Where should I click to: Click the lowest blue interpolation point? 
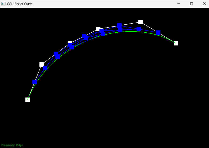pyautogui.click(x=35, y=82)
